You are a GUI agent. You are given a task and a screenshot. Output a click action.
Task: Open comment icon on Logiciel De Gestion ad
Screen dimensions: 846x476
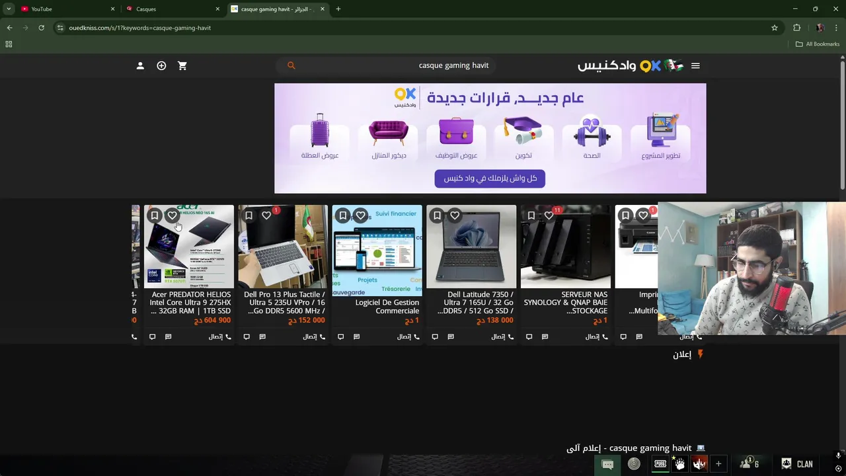340,337
